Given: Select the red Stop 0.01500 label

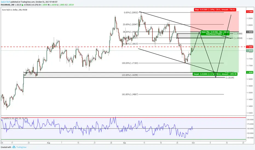Looking at the screenshot, I should pos(215,10).
